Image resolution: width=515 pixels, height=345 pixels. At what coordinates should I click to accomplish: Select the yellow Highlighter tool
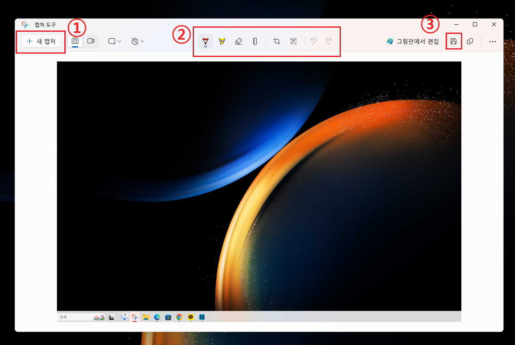222,41
